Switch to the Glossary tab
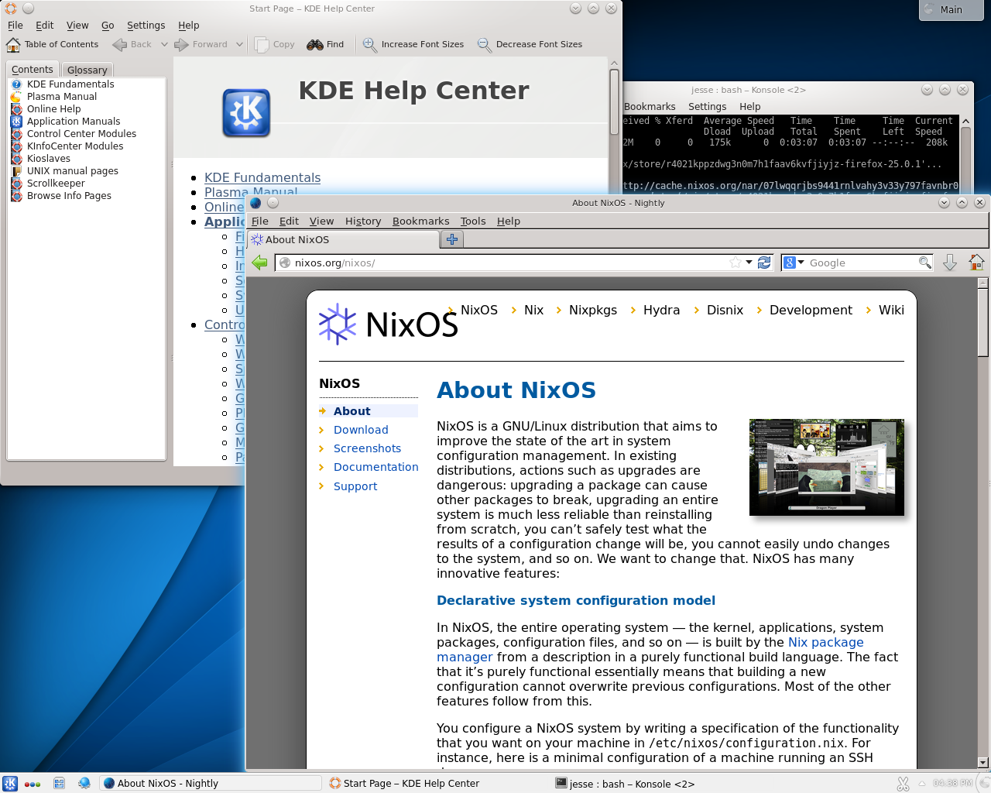This screenshot has width=991, height=793. [87, 70]
